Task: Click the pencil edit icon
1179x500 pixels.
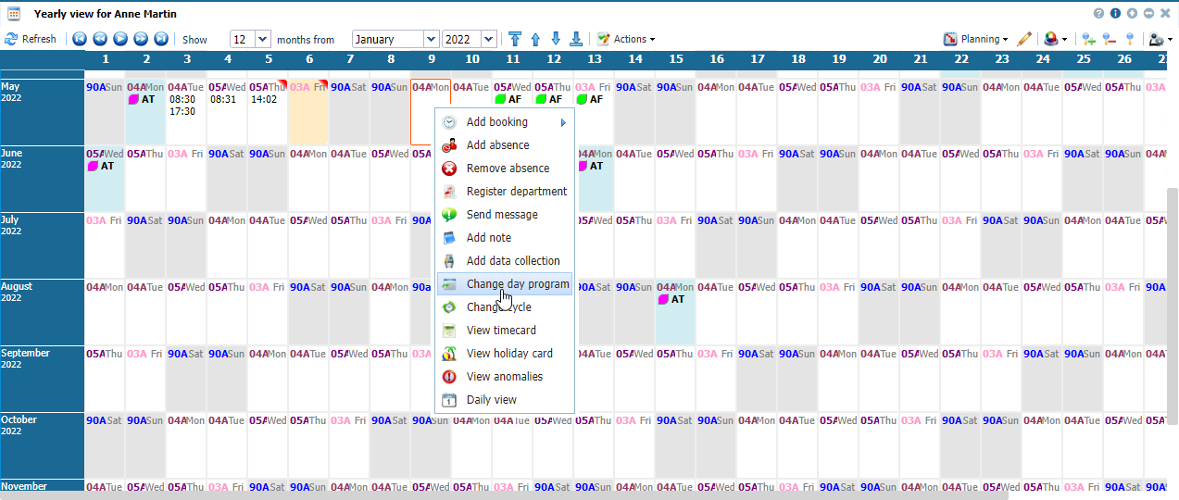Action: [1023, 39]
